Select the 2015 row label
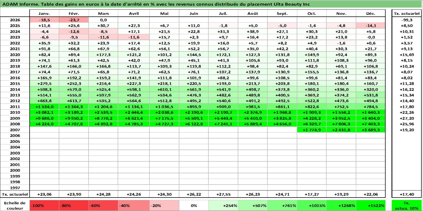 tap(15, 84)
